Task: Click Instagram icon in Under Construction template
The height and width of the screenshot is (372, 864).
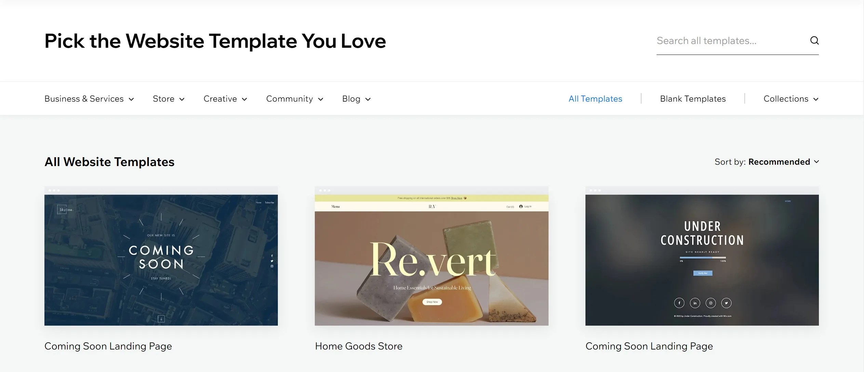Action: click(x=711, y=303)
